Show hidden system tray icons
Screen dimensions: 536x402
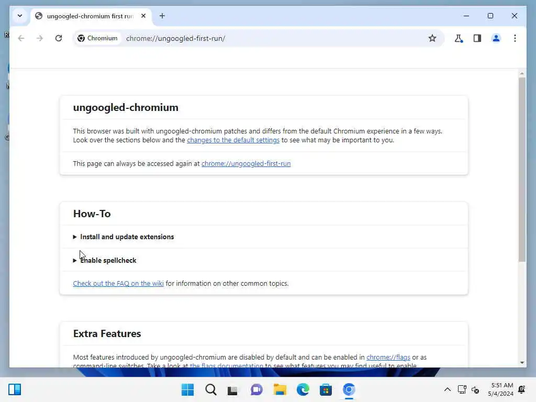point(447,389)
